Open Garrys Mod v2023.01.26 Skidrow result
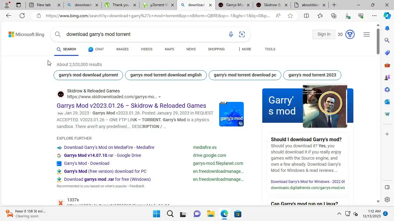This screenshot has width=394, height=221. pyautogui.click(x=131, y=106)
